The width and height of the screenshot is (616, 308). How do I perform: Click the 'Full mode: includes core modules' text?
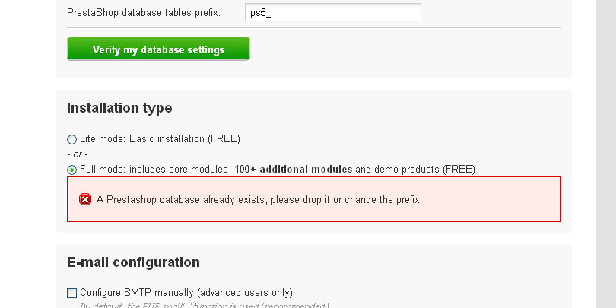click(x=155, y=170)
